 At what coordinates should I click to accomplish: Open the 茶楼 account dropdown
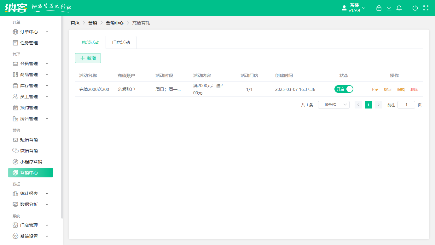[354, 8]
